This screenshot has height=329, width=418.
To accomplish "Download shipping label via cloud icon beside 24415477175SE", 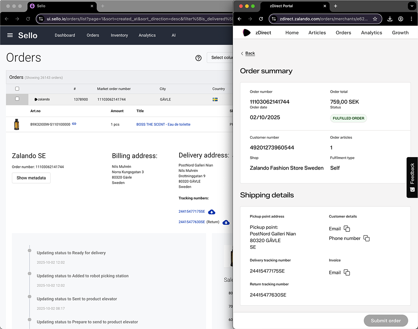I will (212, 211).
